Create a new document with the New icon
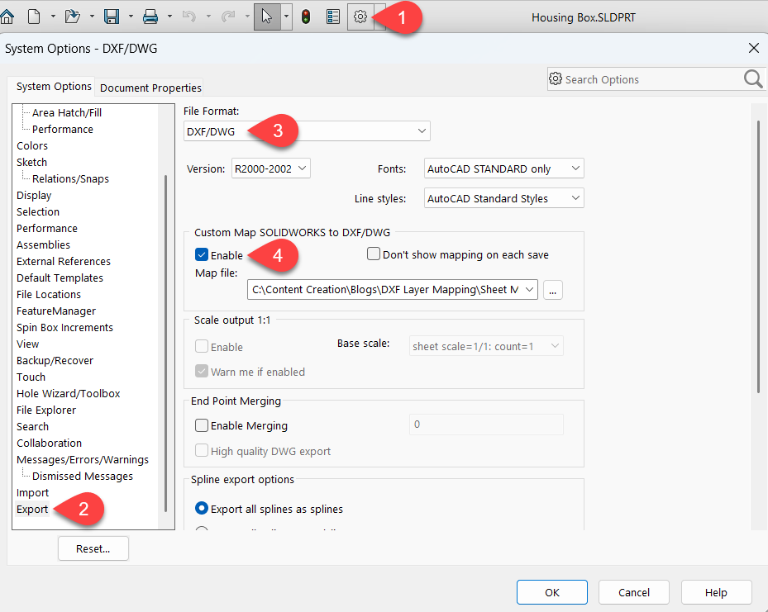This screenshot has height=612, width=768. coord(32,17)
